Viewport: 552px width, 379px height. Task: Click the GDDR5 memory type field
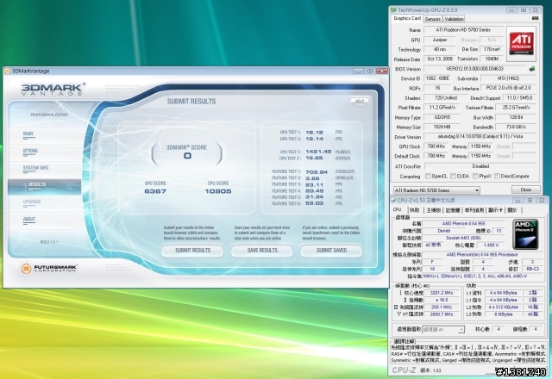tap(442, 117)
